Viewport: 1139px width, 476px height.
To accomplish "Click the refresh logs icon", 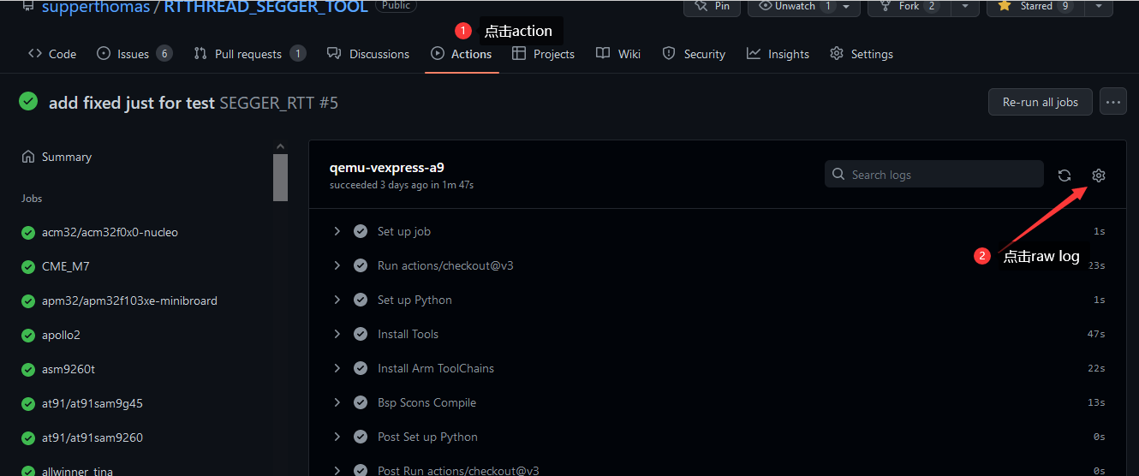I will click(x=1064, y=176).
